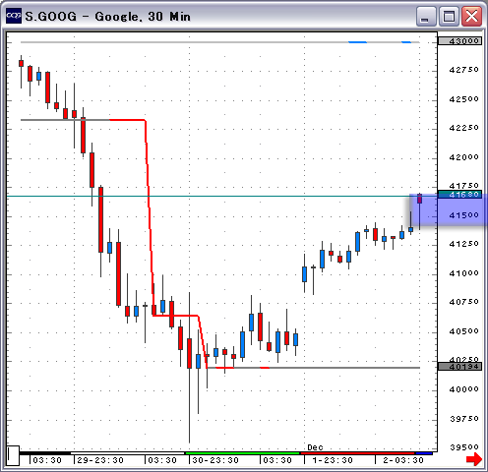Click the red session bar on time axis
The width and height of the screenshot is (488, 472).
click(358, 453)
